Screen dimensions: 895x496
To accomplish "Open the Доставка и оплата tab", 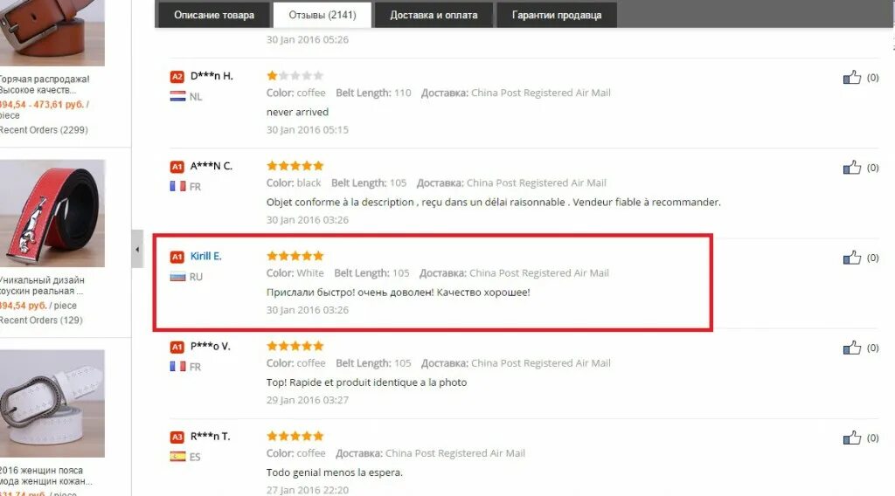I will tap(434, 15).
